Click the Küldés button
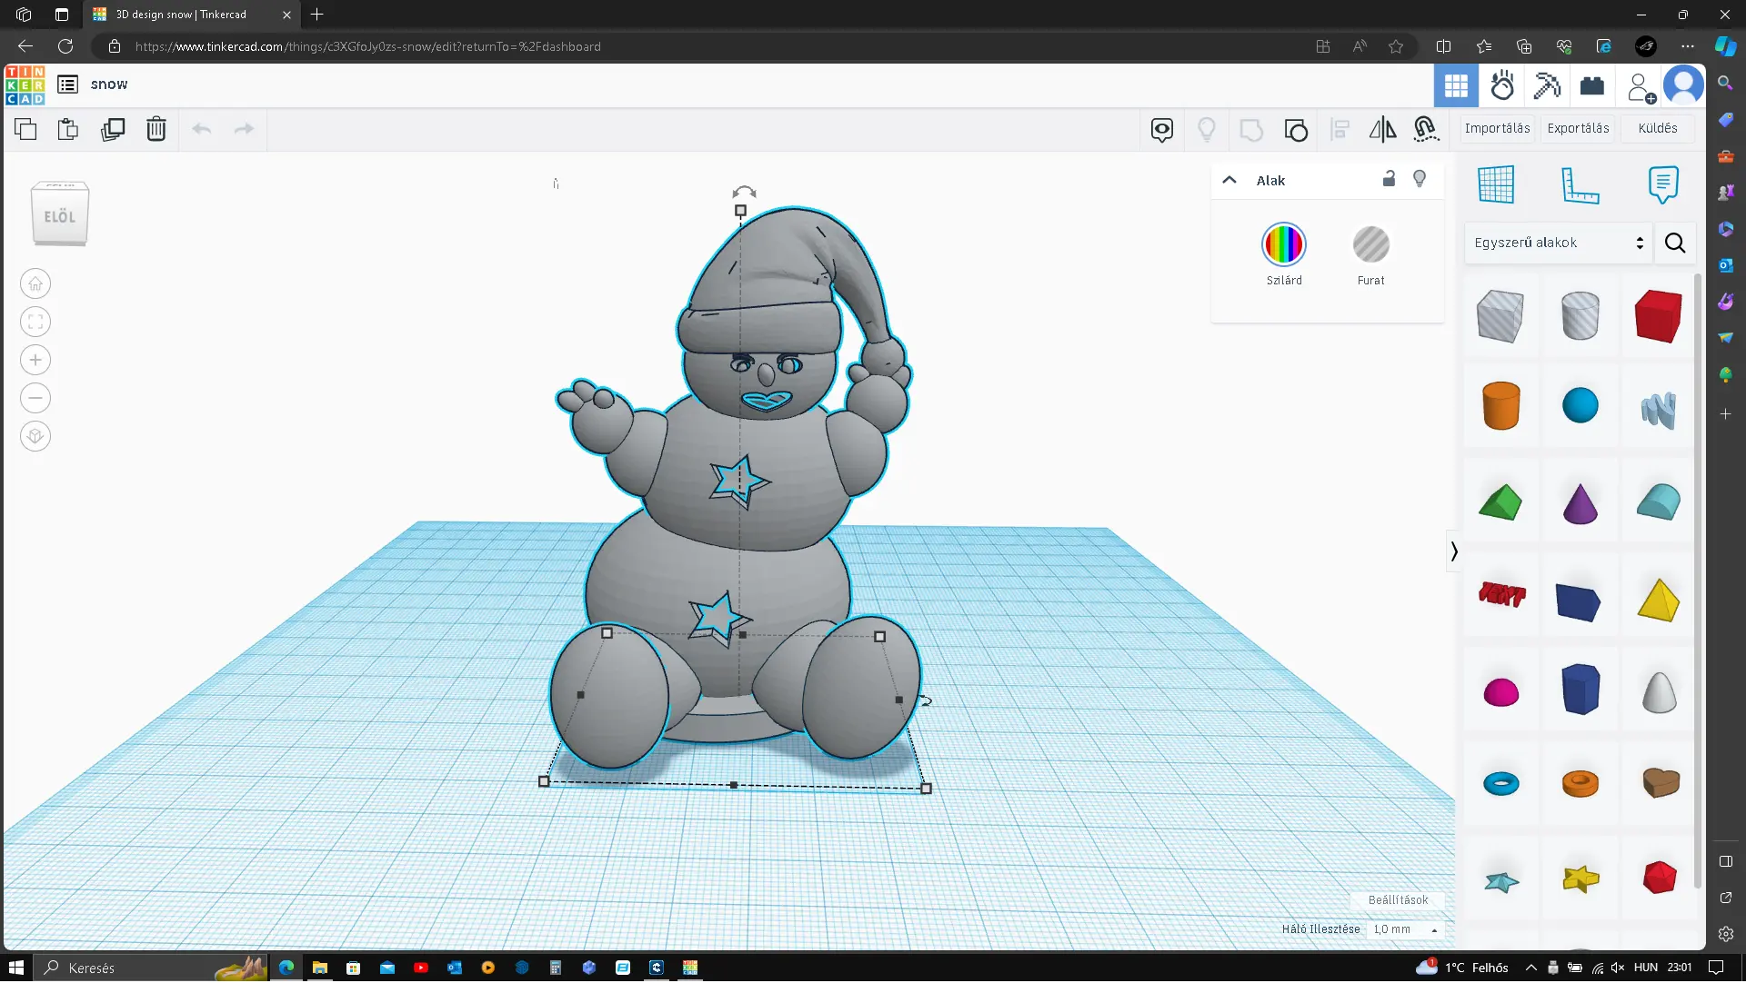The image size is (1746, 983). tap(1657, 129)
